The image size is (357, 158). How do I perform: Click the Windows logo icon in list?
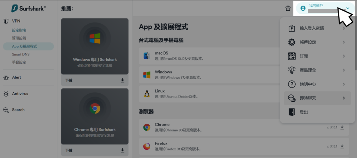(x=147, y=75)
